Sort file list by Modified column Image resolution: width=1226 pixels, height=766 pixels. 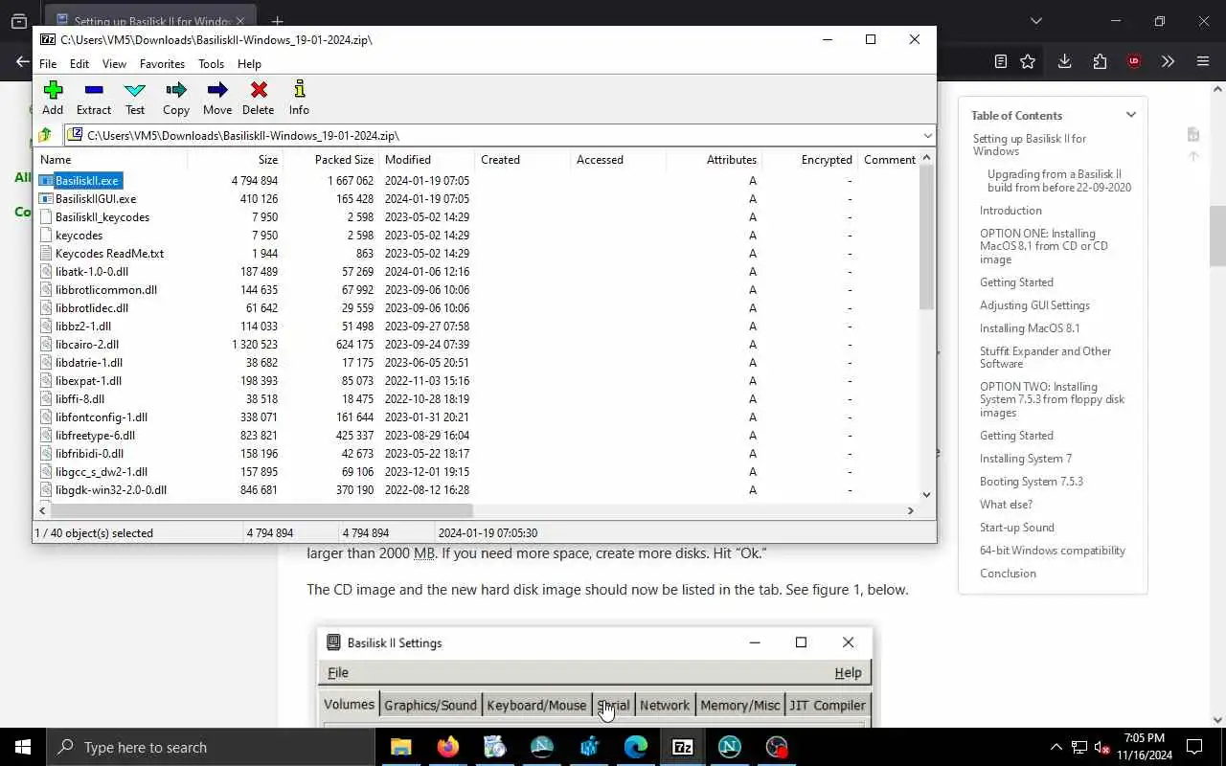(x=427, y=160)
